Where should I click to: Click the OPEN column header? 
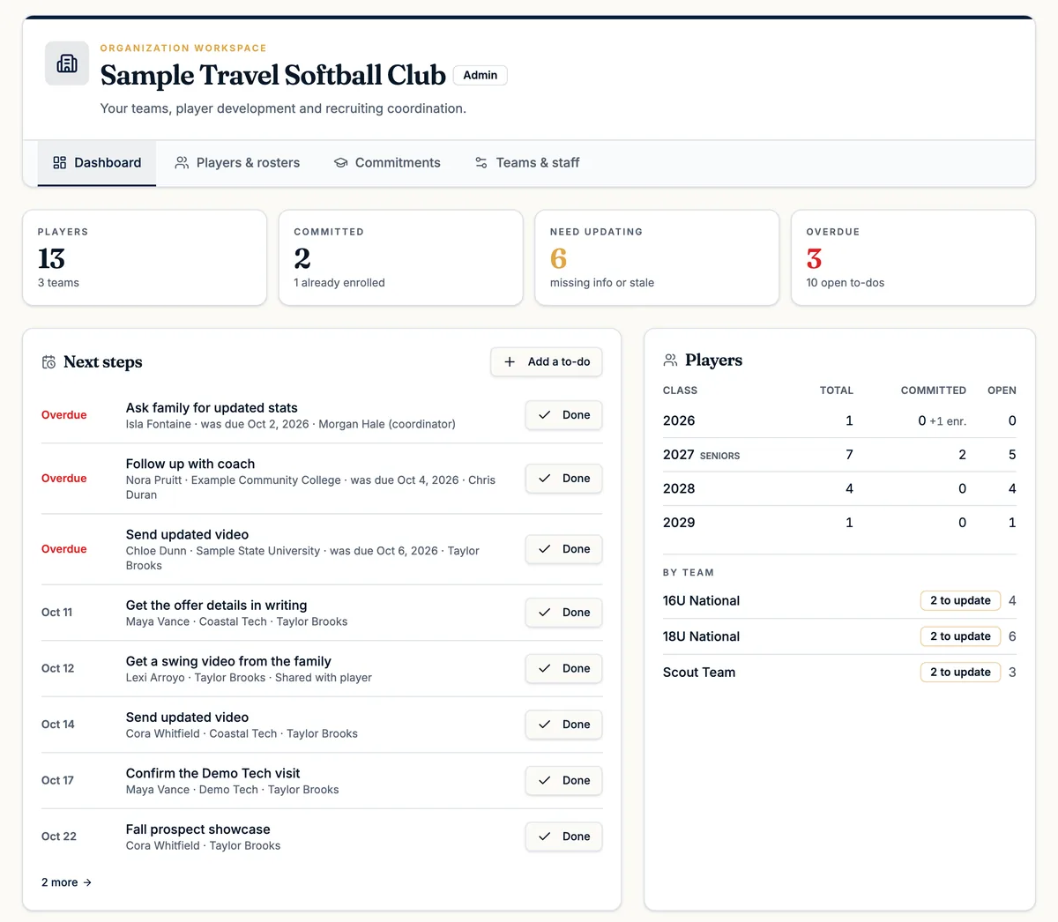click(x=1002, y=390)
